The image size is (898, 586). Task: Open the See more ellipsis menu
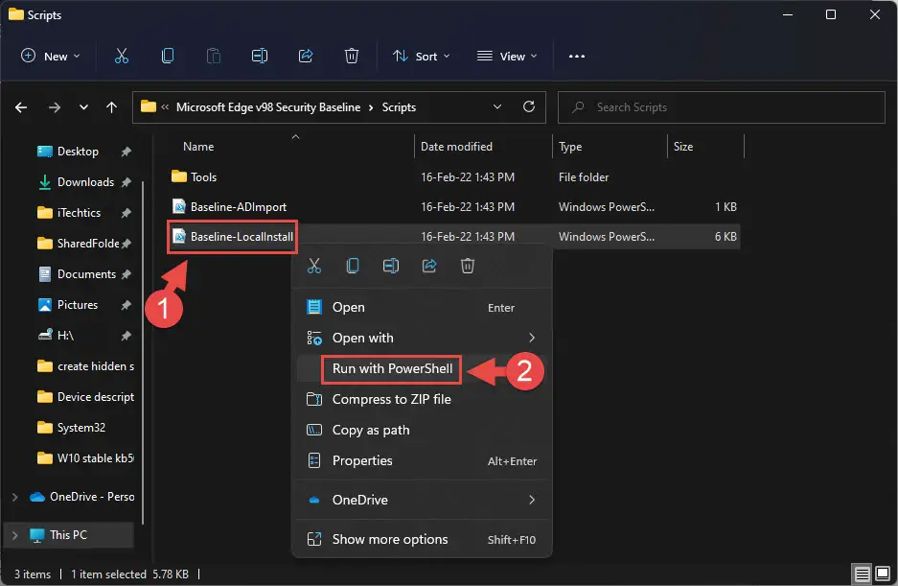pyautogui.click(x=577, y=57)
